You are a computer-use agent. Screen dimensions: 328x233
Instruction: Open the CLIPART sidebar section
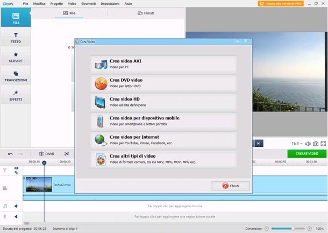pos(16,57)
